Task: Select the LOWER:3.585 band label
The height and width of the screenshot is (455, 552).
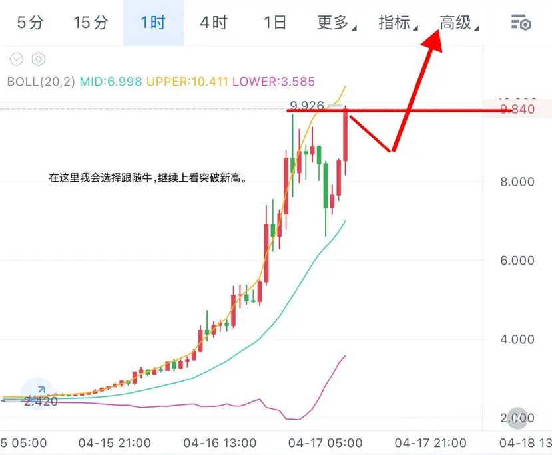Action: pyautogui.click(x=274, y=82)
